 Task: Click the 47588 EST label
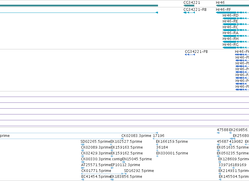[223, 130]
